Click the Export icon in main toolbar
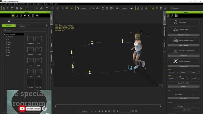203x114 pixels. (x=21, y=8)
